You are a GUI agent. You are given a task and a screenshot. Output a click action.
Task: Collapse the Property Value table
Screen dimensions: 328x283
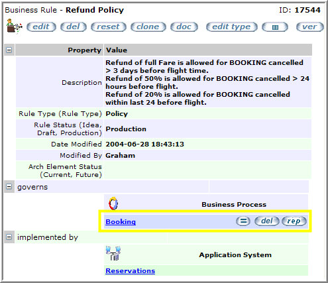tap(9, 50)
